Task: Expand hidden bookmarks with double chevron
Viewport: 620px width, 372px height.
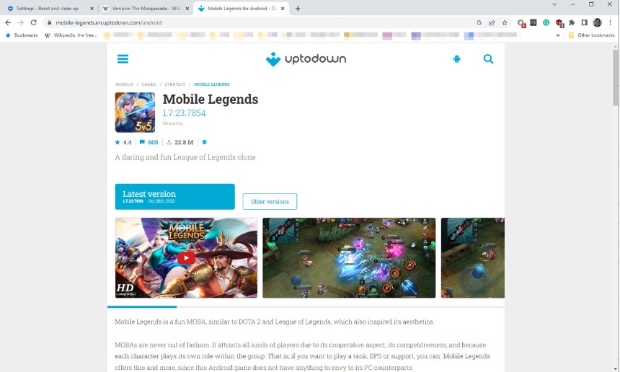Action: click(558, 35)
